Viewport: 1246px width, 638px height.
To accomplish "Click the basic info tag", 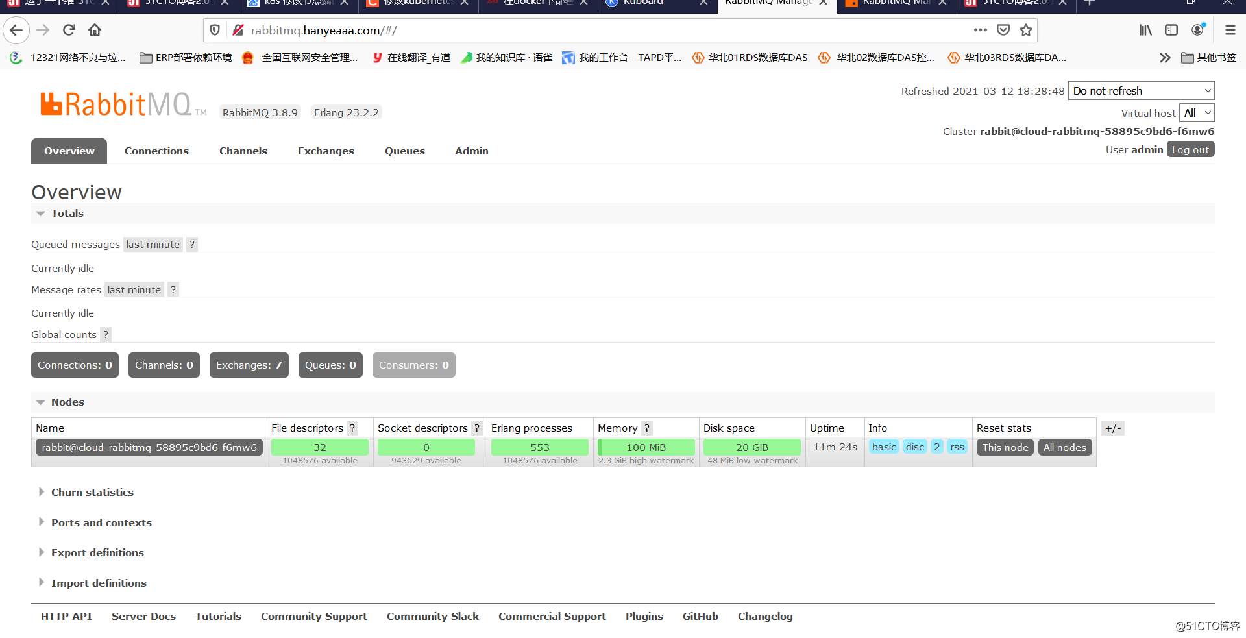I will [885, 447].
